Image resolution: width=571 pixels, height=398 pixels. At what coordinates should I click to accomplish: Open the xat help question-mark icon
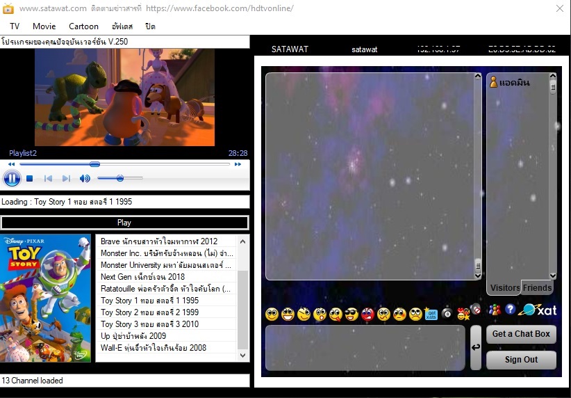[510, 310]
